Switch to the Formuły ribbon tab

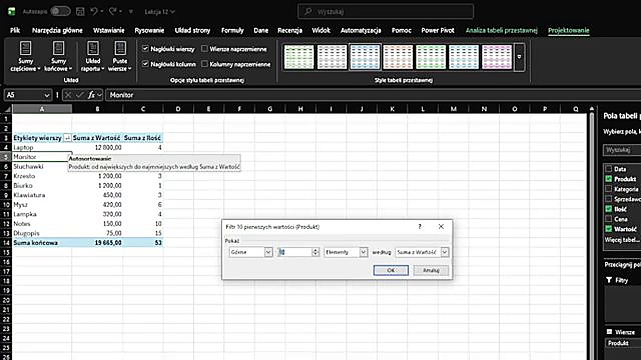232,30
